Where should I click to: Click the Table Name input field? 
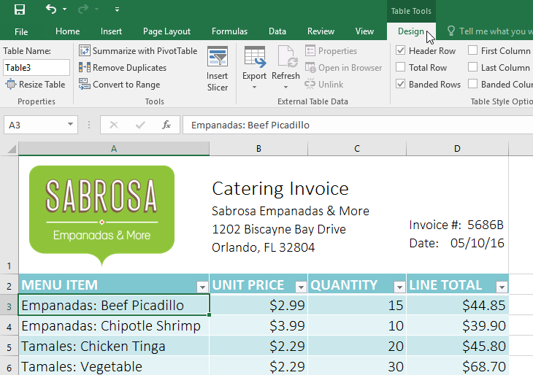(x=37, y=68)
